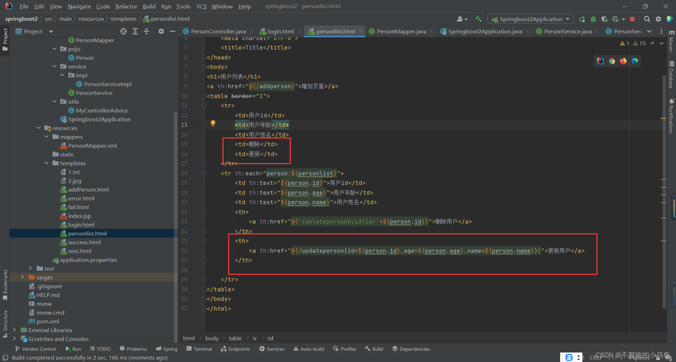This screenshot has width=676, height=362.
Task: Open PersonMapper.xml in project tree
Action: 92,146
